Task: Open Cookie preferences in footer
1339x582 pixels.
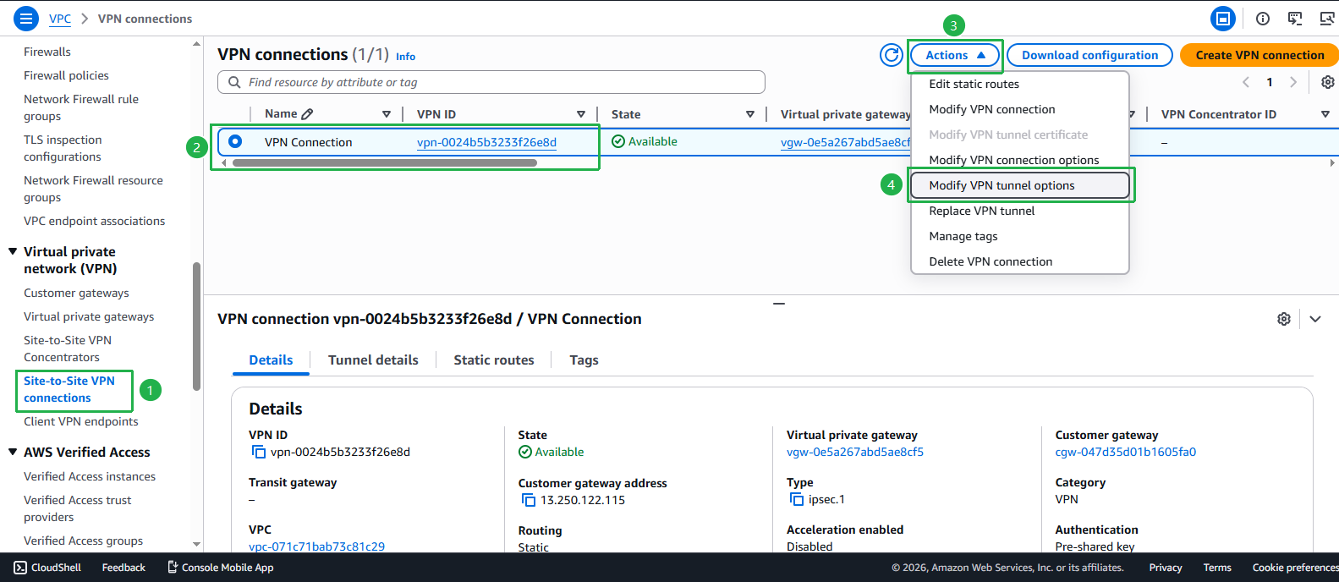Action: tap(1295, 568)
